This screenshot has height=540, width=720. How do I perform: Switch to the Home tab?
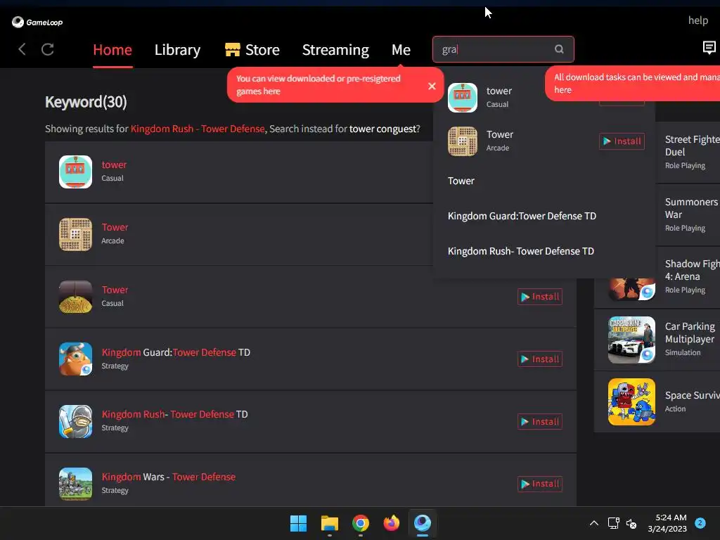112,50
